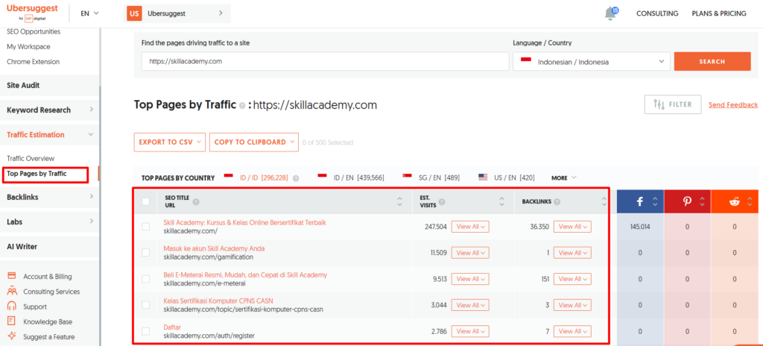Check the box for the e-meterai page row
Screen dimensions: 763x346
coord(145,279)
